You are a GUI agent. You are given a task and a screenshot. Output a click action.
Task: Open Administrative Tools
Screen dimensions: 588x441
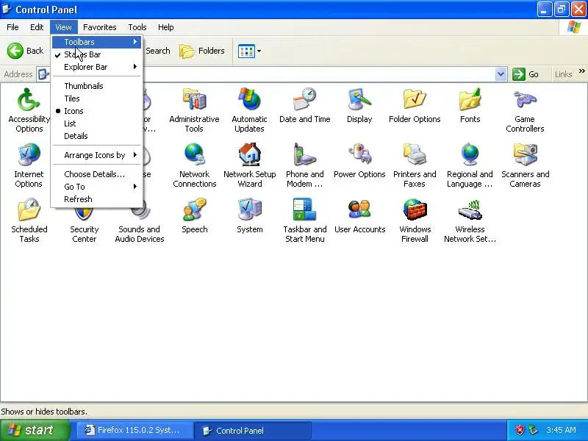pyautogui.click(x=194, y=110)
